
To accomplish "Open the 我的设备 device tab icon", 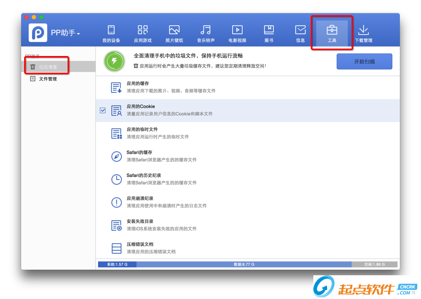I will point(111,30).
